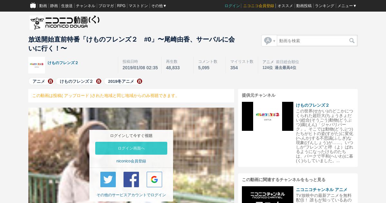
Task: Open the ニコニコチャンネル アニメ thumbnail
Action: (268, 195)
